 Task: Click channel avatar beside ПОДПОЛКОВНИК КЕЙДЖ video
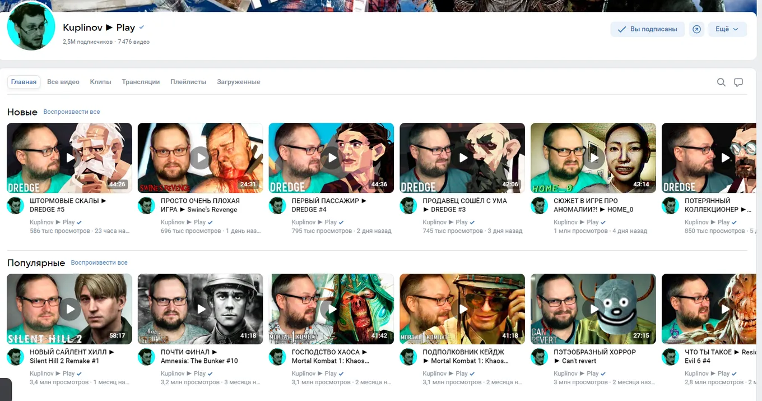408,357
